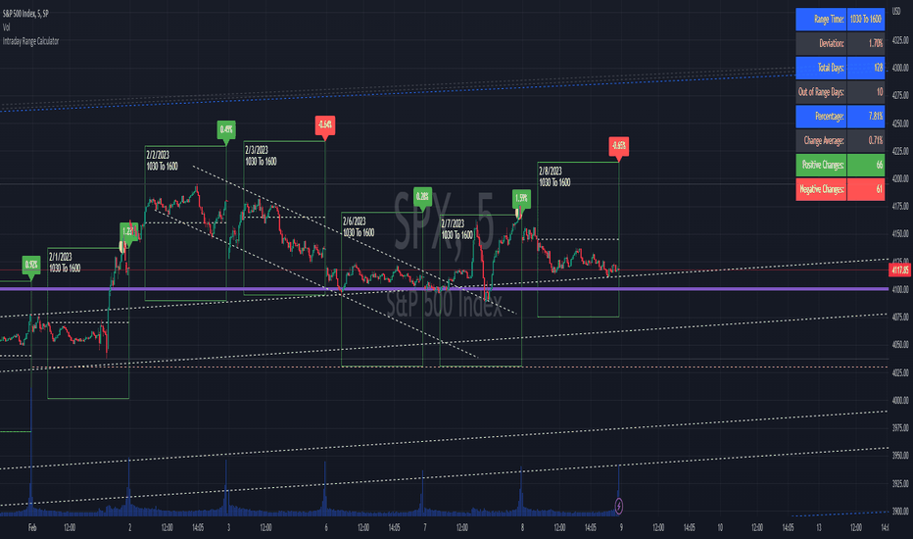Select the 2/8/2023 range box label
The width and height of the screenshot is (913, 539).
pyautogui.click(x=554, y=176)
